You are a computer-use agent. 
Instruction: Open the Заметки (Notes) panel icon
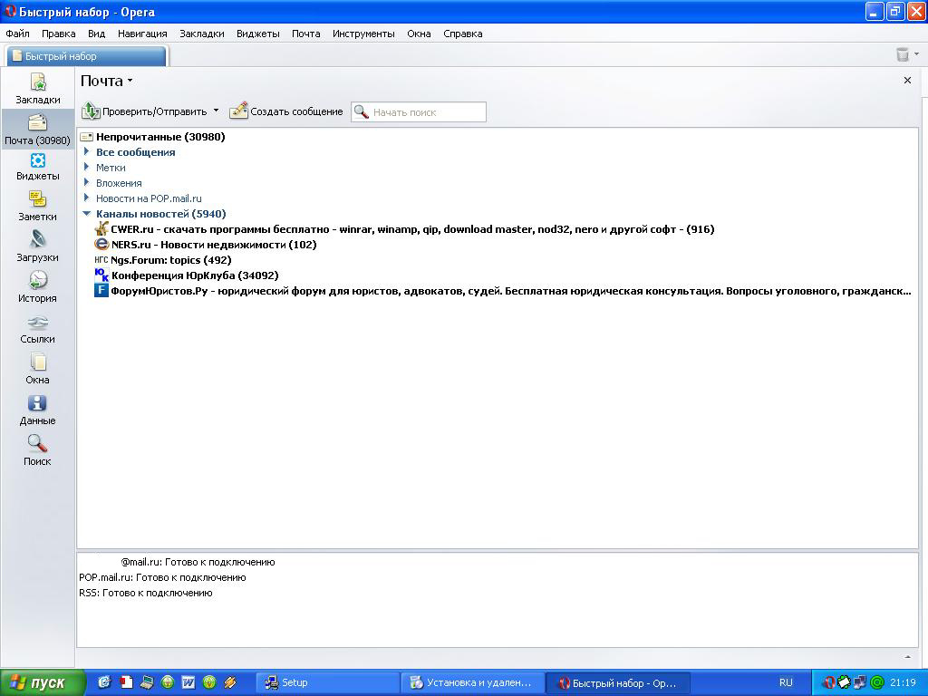[37, 199]
